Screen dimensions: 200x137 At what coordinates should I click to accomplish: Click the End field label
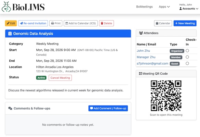point(12,61)
